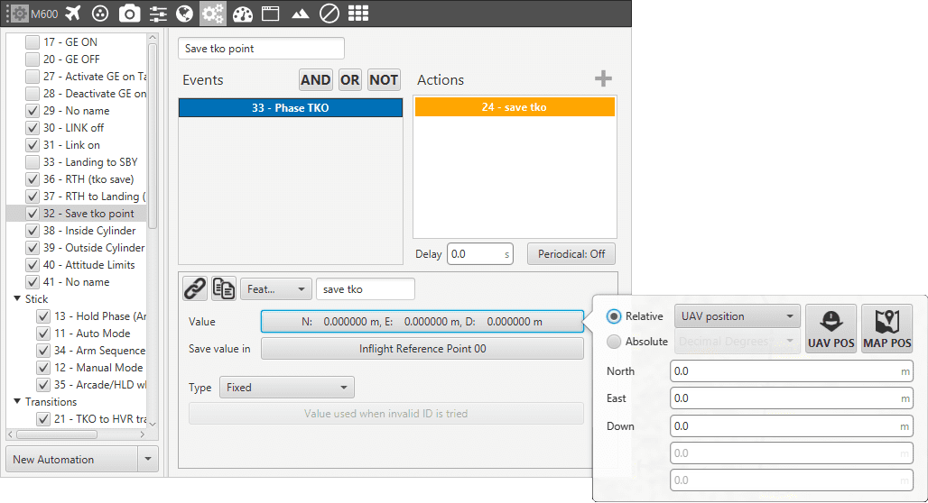
Task: Click the Delay seconds input field
Action: pyautogui.click(x=480, y=254)
